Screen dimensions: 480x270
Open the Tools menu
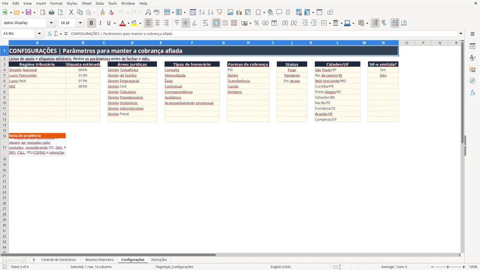coord(112,3)
